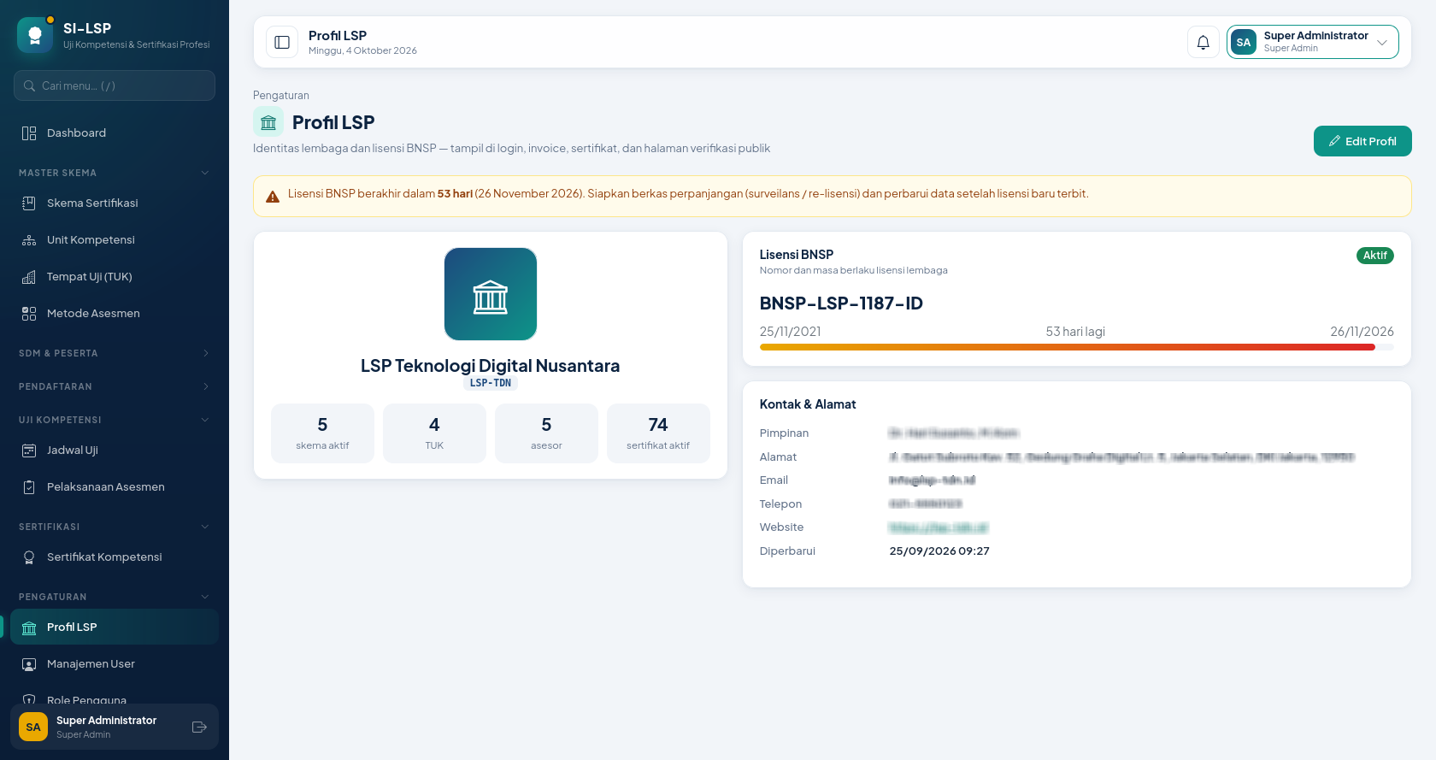The height and width of the screenshot is (760, 1436).
Task: Click the 4 TUK stat card
Action: [x=434, y=433]
